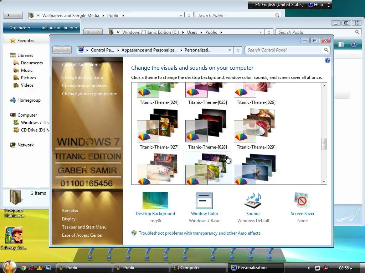Open the Screen Saver settings icon
The image size is (365, 273).
tap(302, 200)
